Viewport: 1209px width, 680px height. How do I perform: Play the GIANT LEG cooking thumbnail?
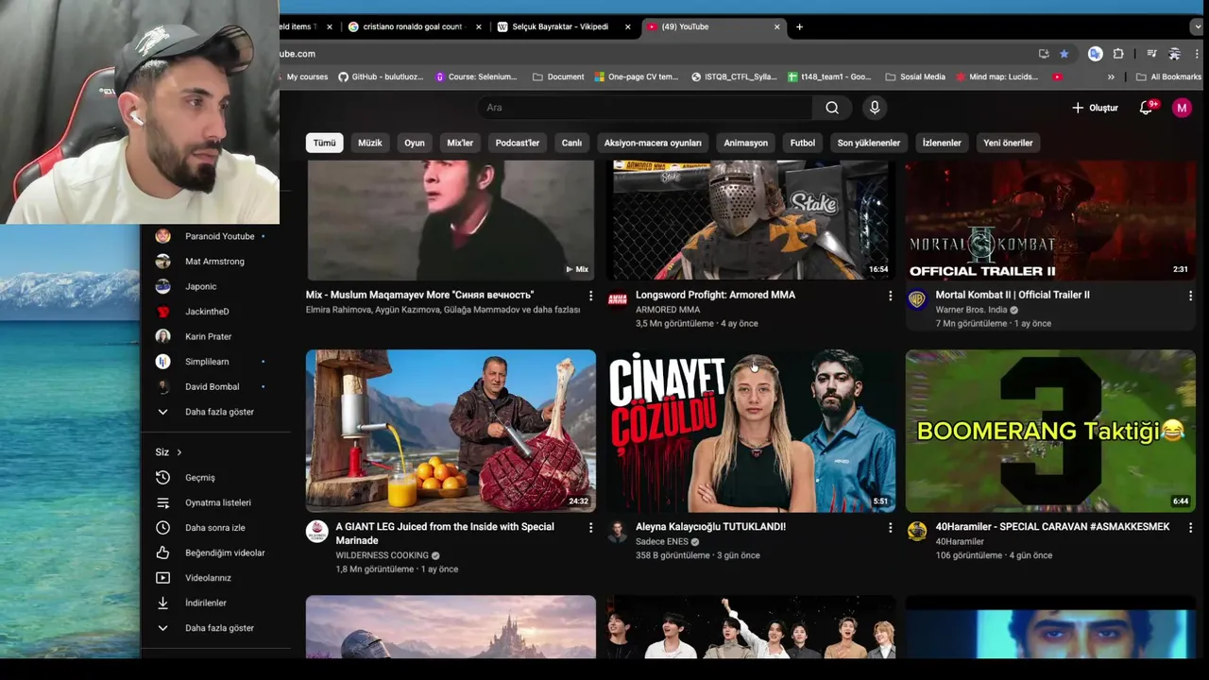point(451,431)
